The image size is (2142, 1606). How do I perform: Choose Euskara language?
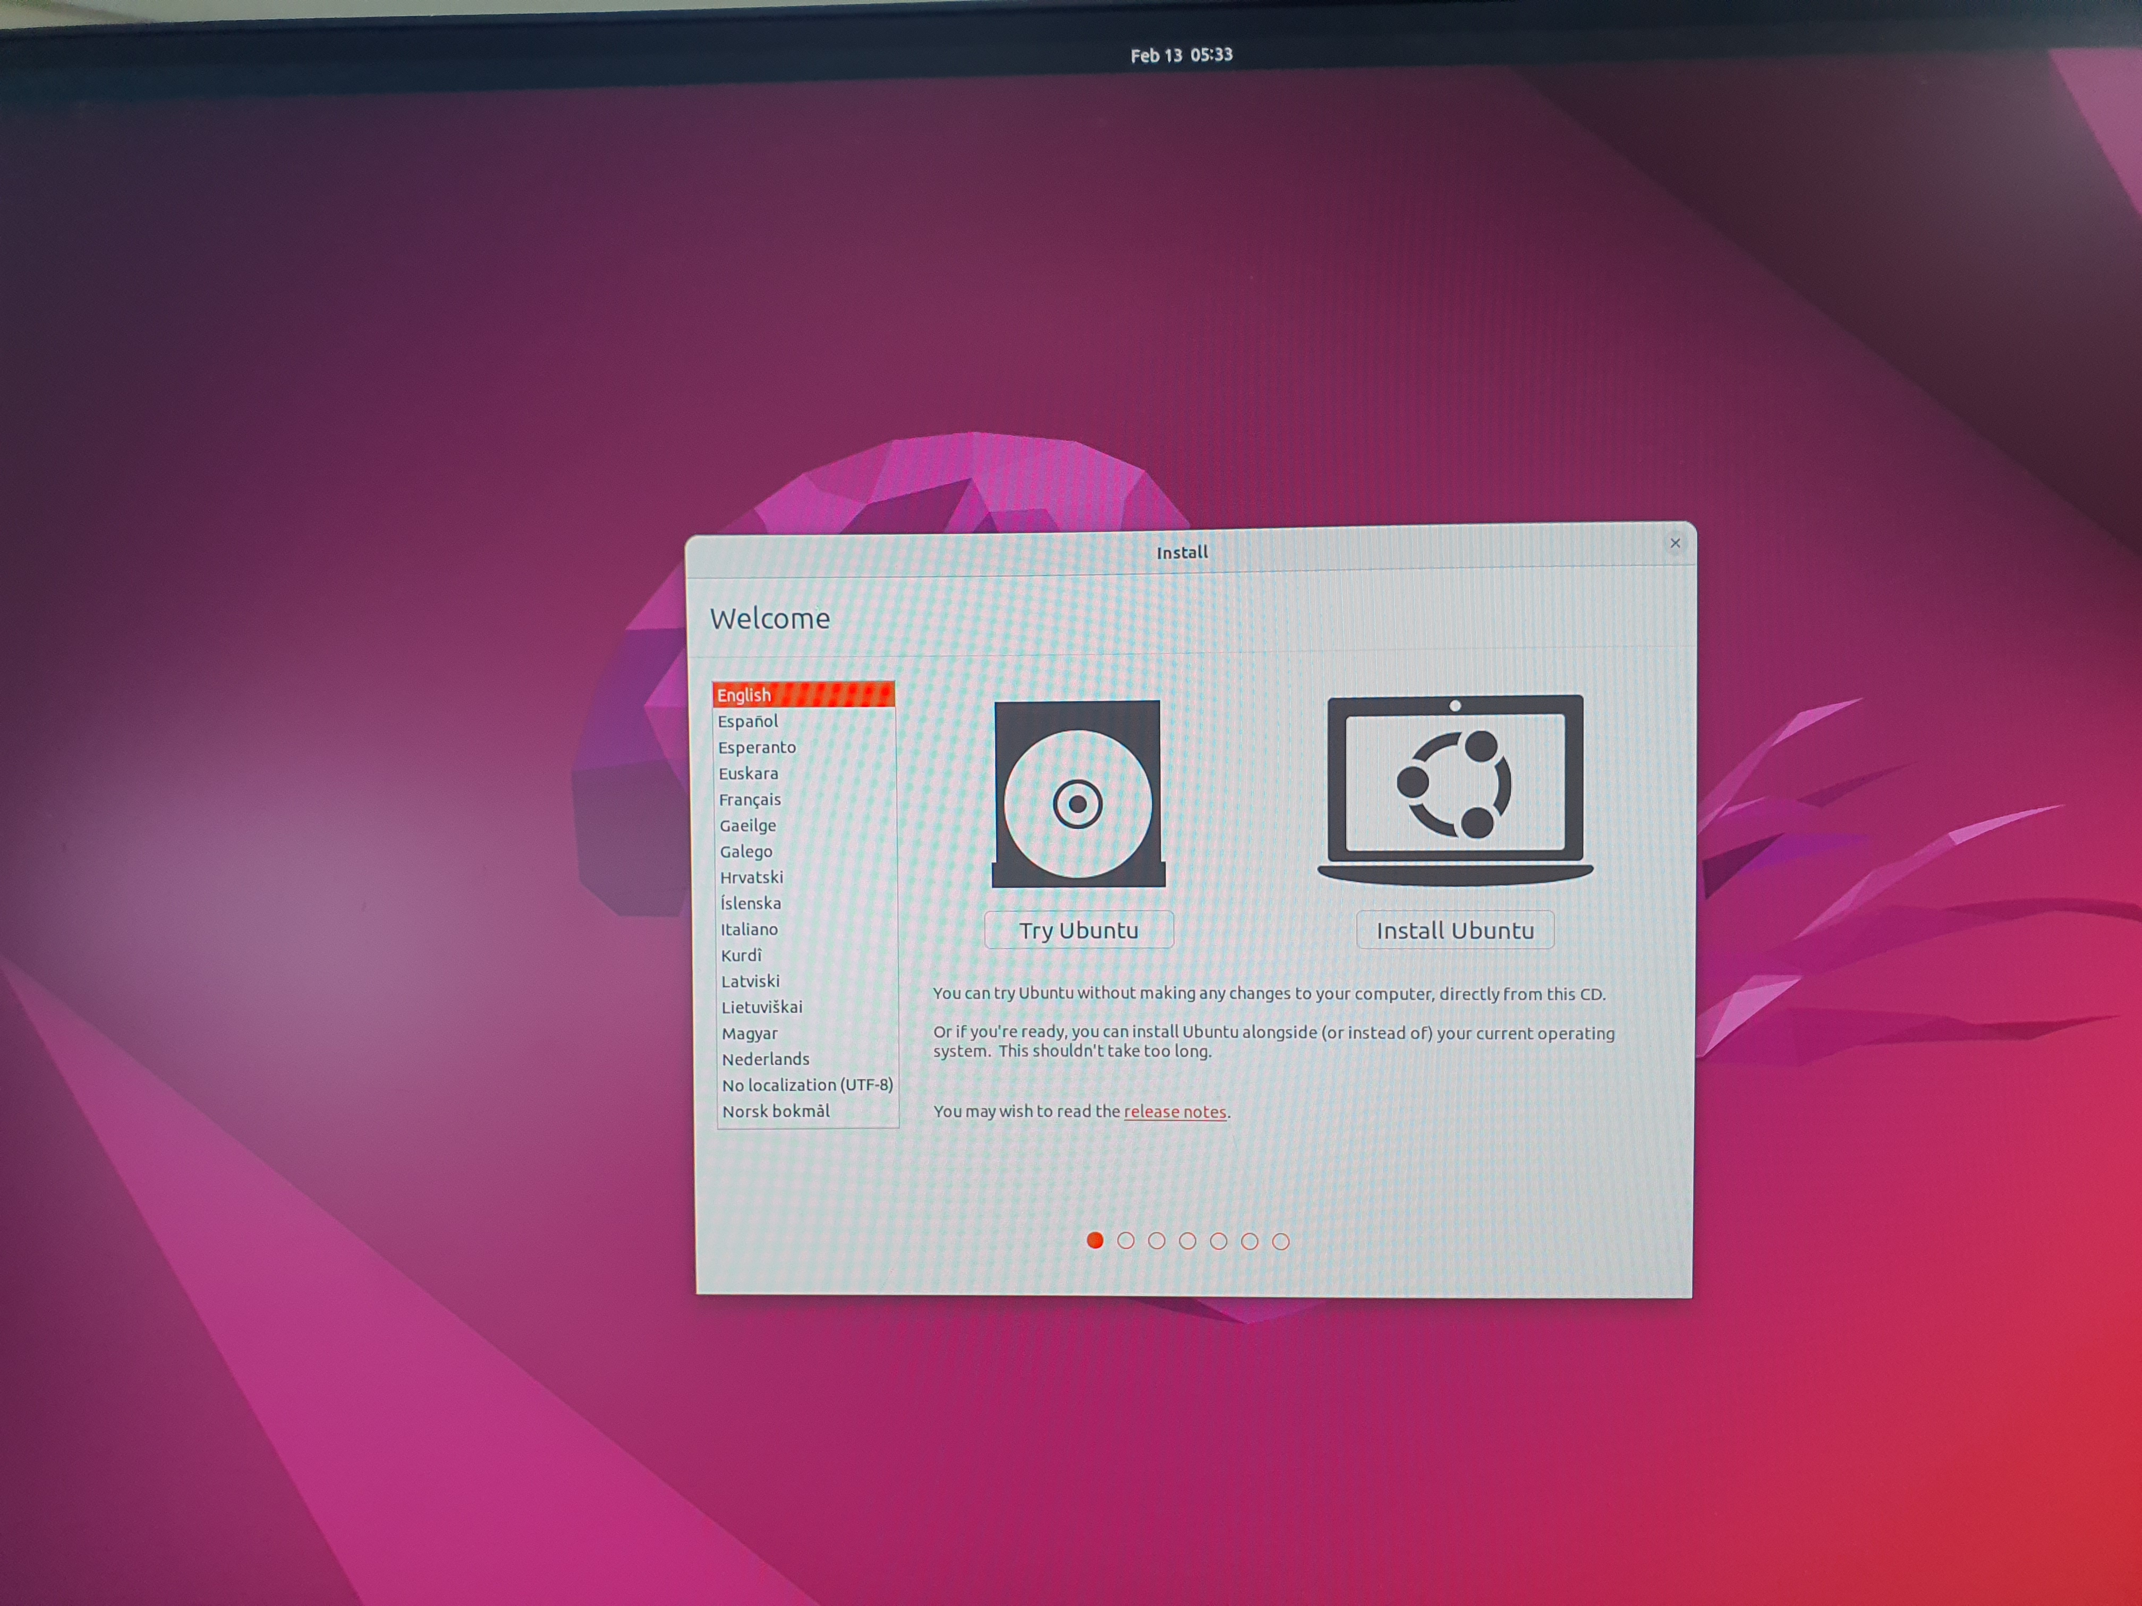(805, 773)
